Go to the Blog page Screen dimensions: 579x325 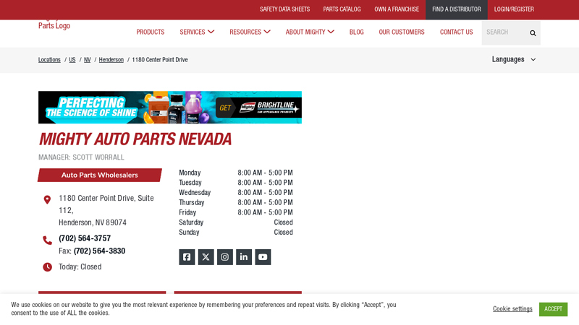356,32
